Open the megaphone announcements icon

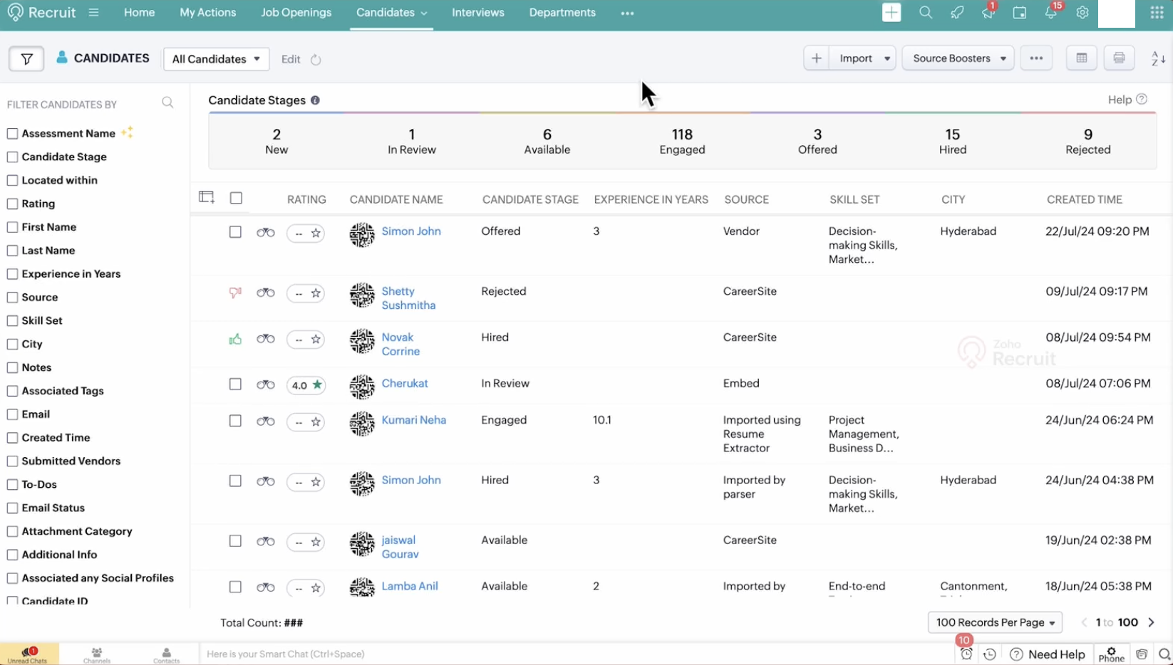pos(988,13)
